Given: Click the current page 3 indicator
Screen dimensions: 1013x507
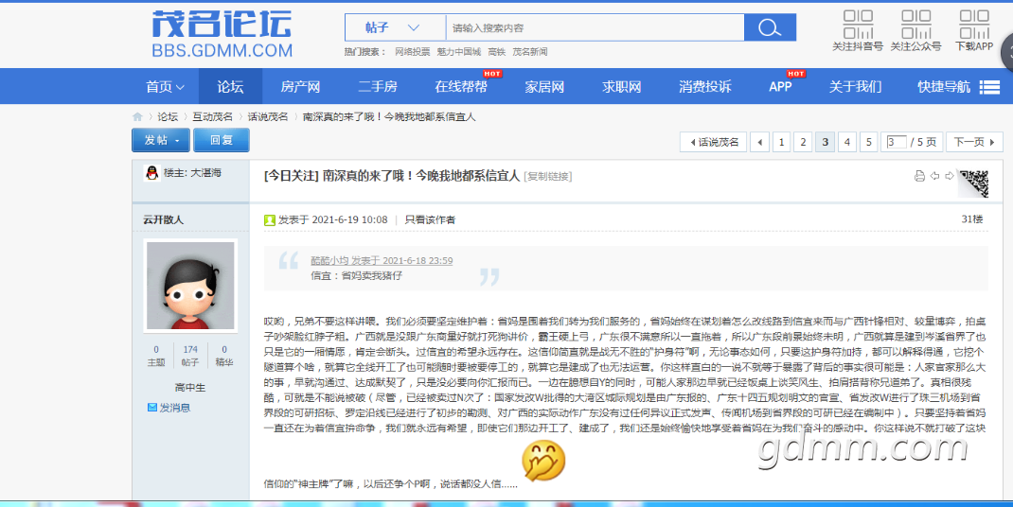Looking at the screenshot, I should (x=825, y=142).
